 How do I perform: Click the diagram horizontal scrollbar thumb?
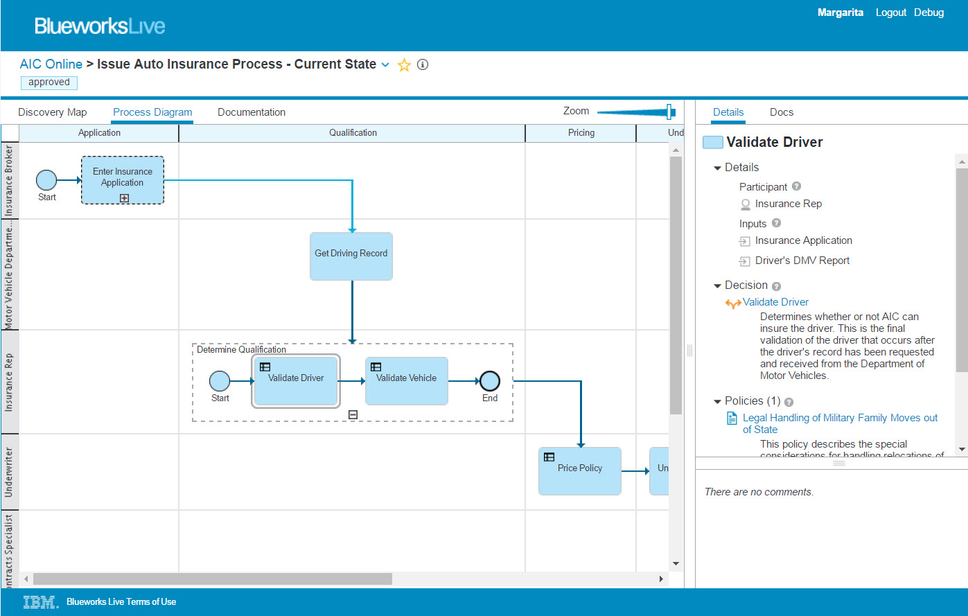tap(213, 579)
